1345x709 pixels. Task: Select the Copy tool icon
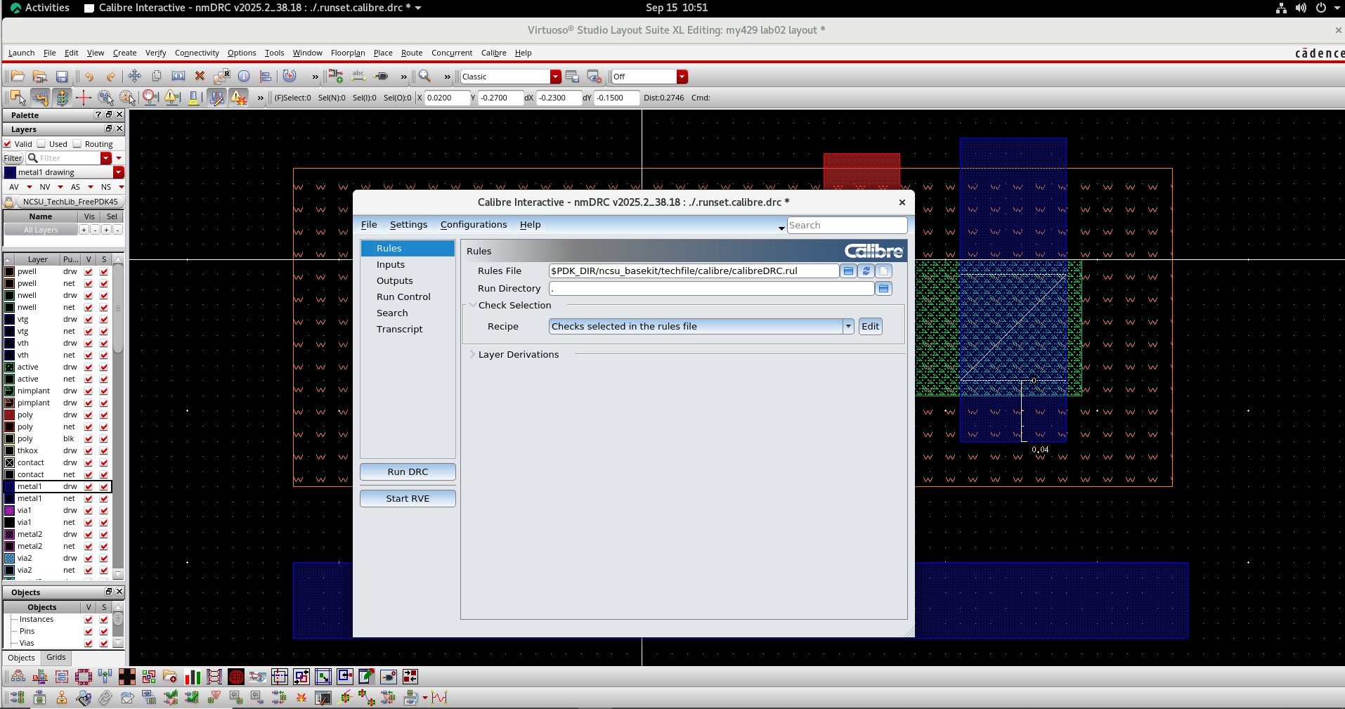pyautogui.click(x=157, y=77)
